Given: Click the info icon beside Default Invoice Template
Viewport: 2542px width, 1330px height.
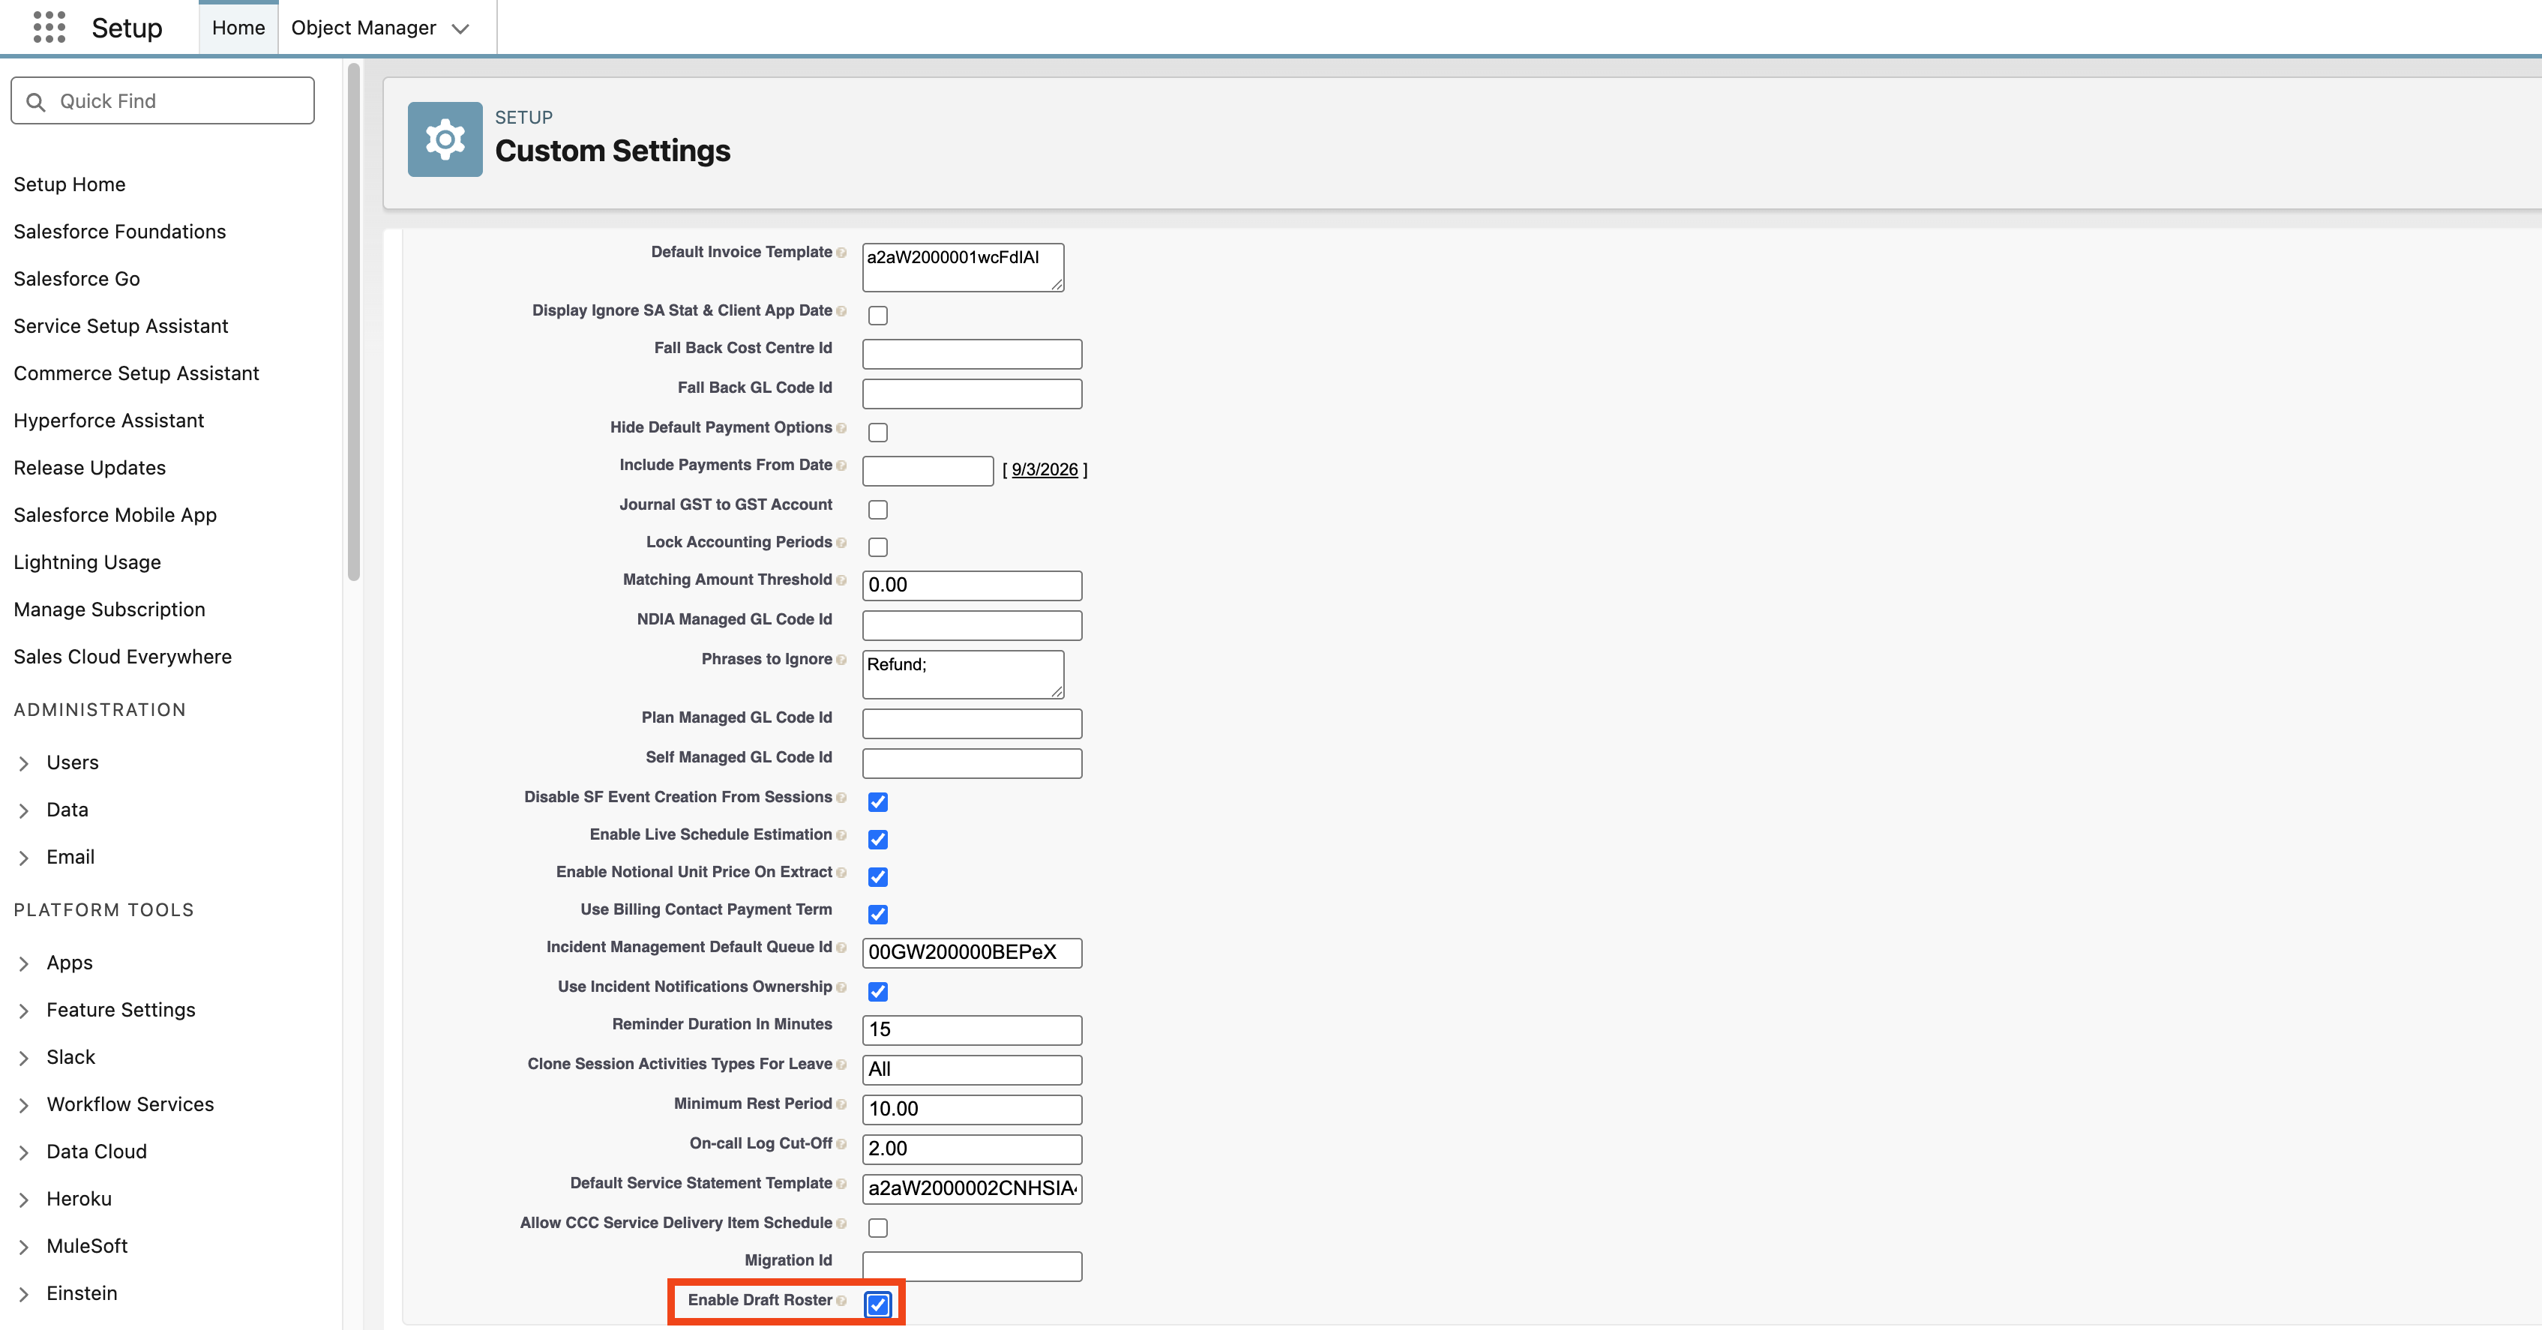Looking at the screenshot, I should pos(844,253).
